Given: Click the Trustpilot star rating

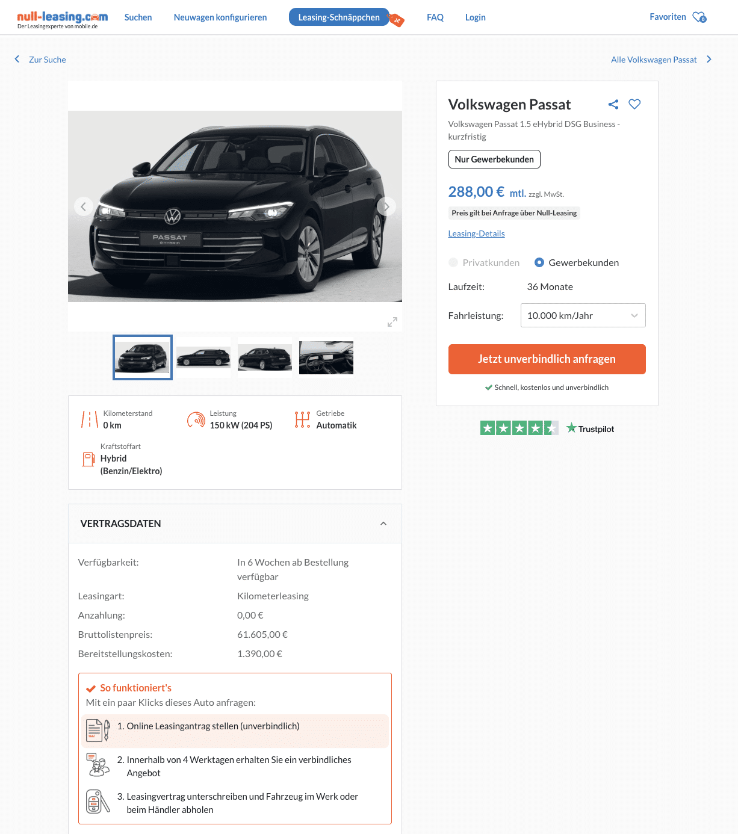Looking at the screenshot, I should tap(519, 428).
